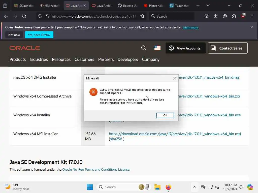The height and width of the screenshot is (193, 258).
Task: Download the windows-x64_bin.zip link
Action: [x=209, y=96]
